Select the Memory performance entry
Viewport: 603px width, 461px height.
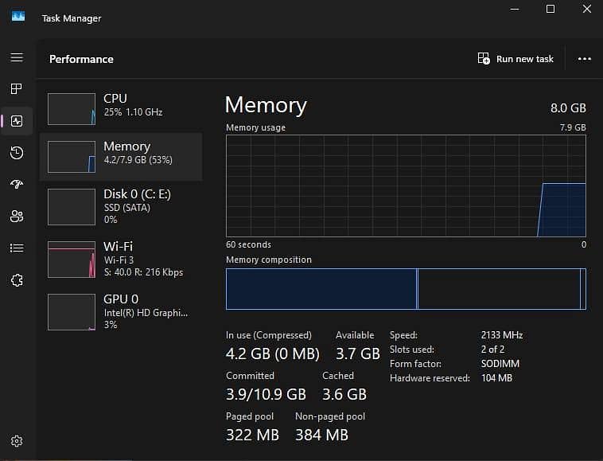(121, 157)
